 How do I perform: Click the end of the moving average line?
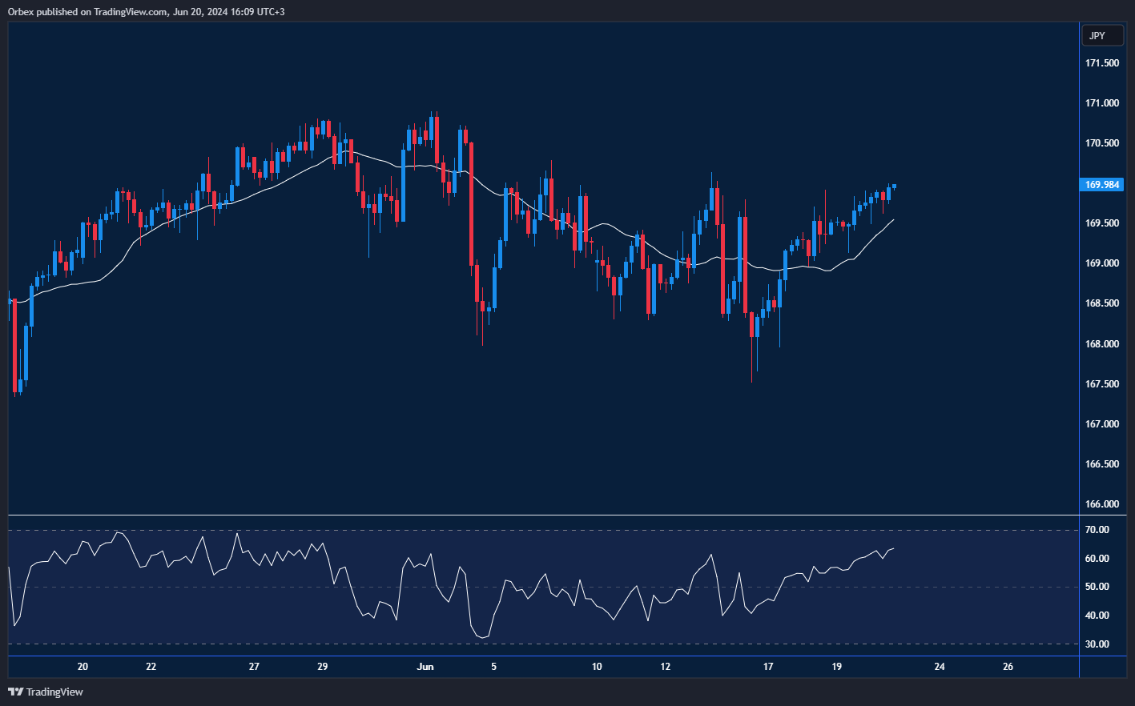tap(893, 219)
